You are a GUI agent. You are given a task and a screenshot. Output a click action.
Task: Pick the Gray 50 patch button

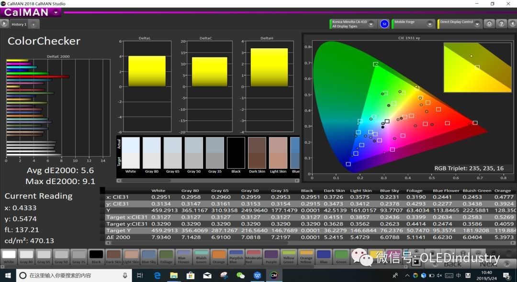[x=61, y=257]
